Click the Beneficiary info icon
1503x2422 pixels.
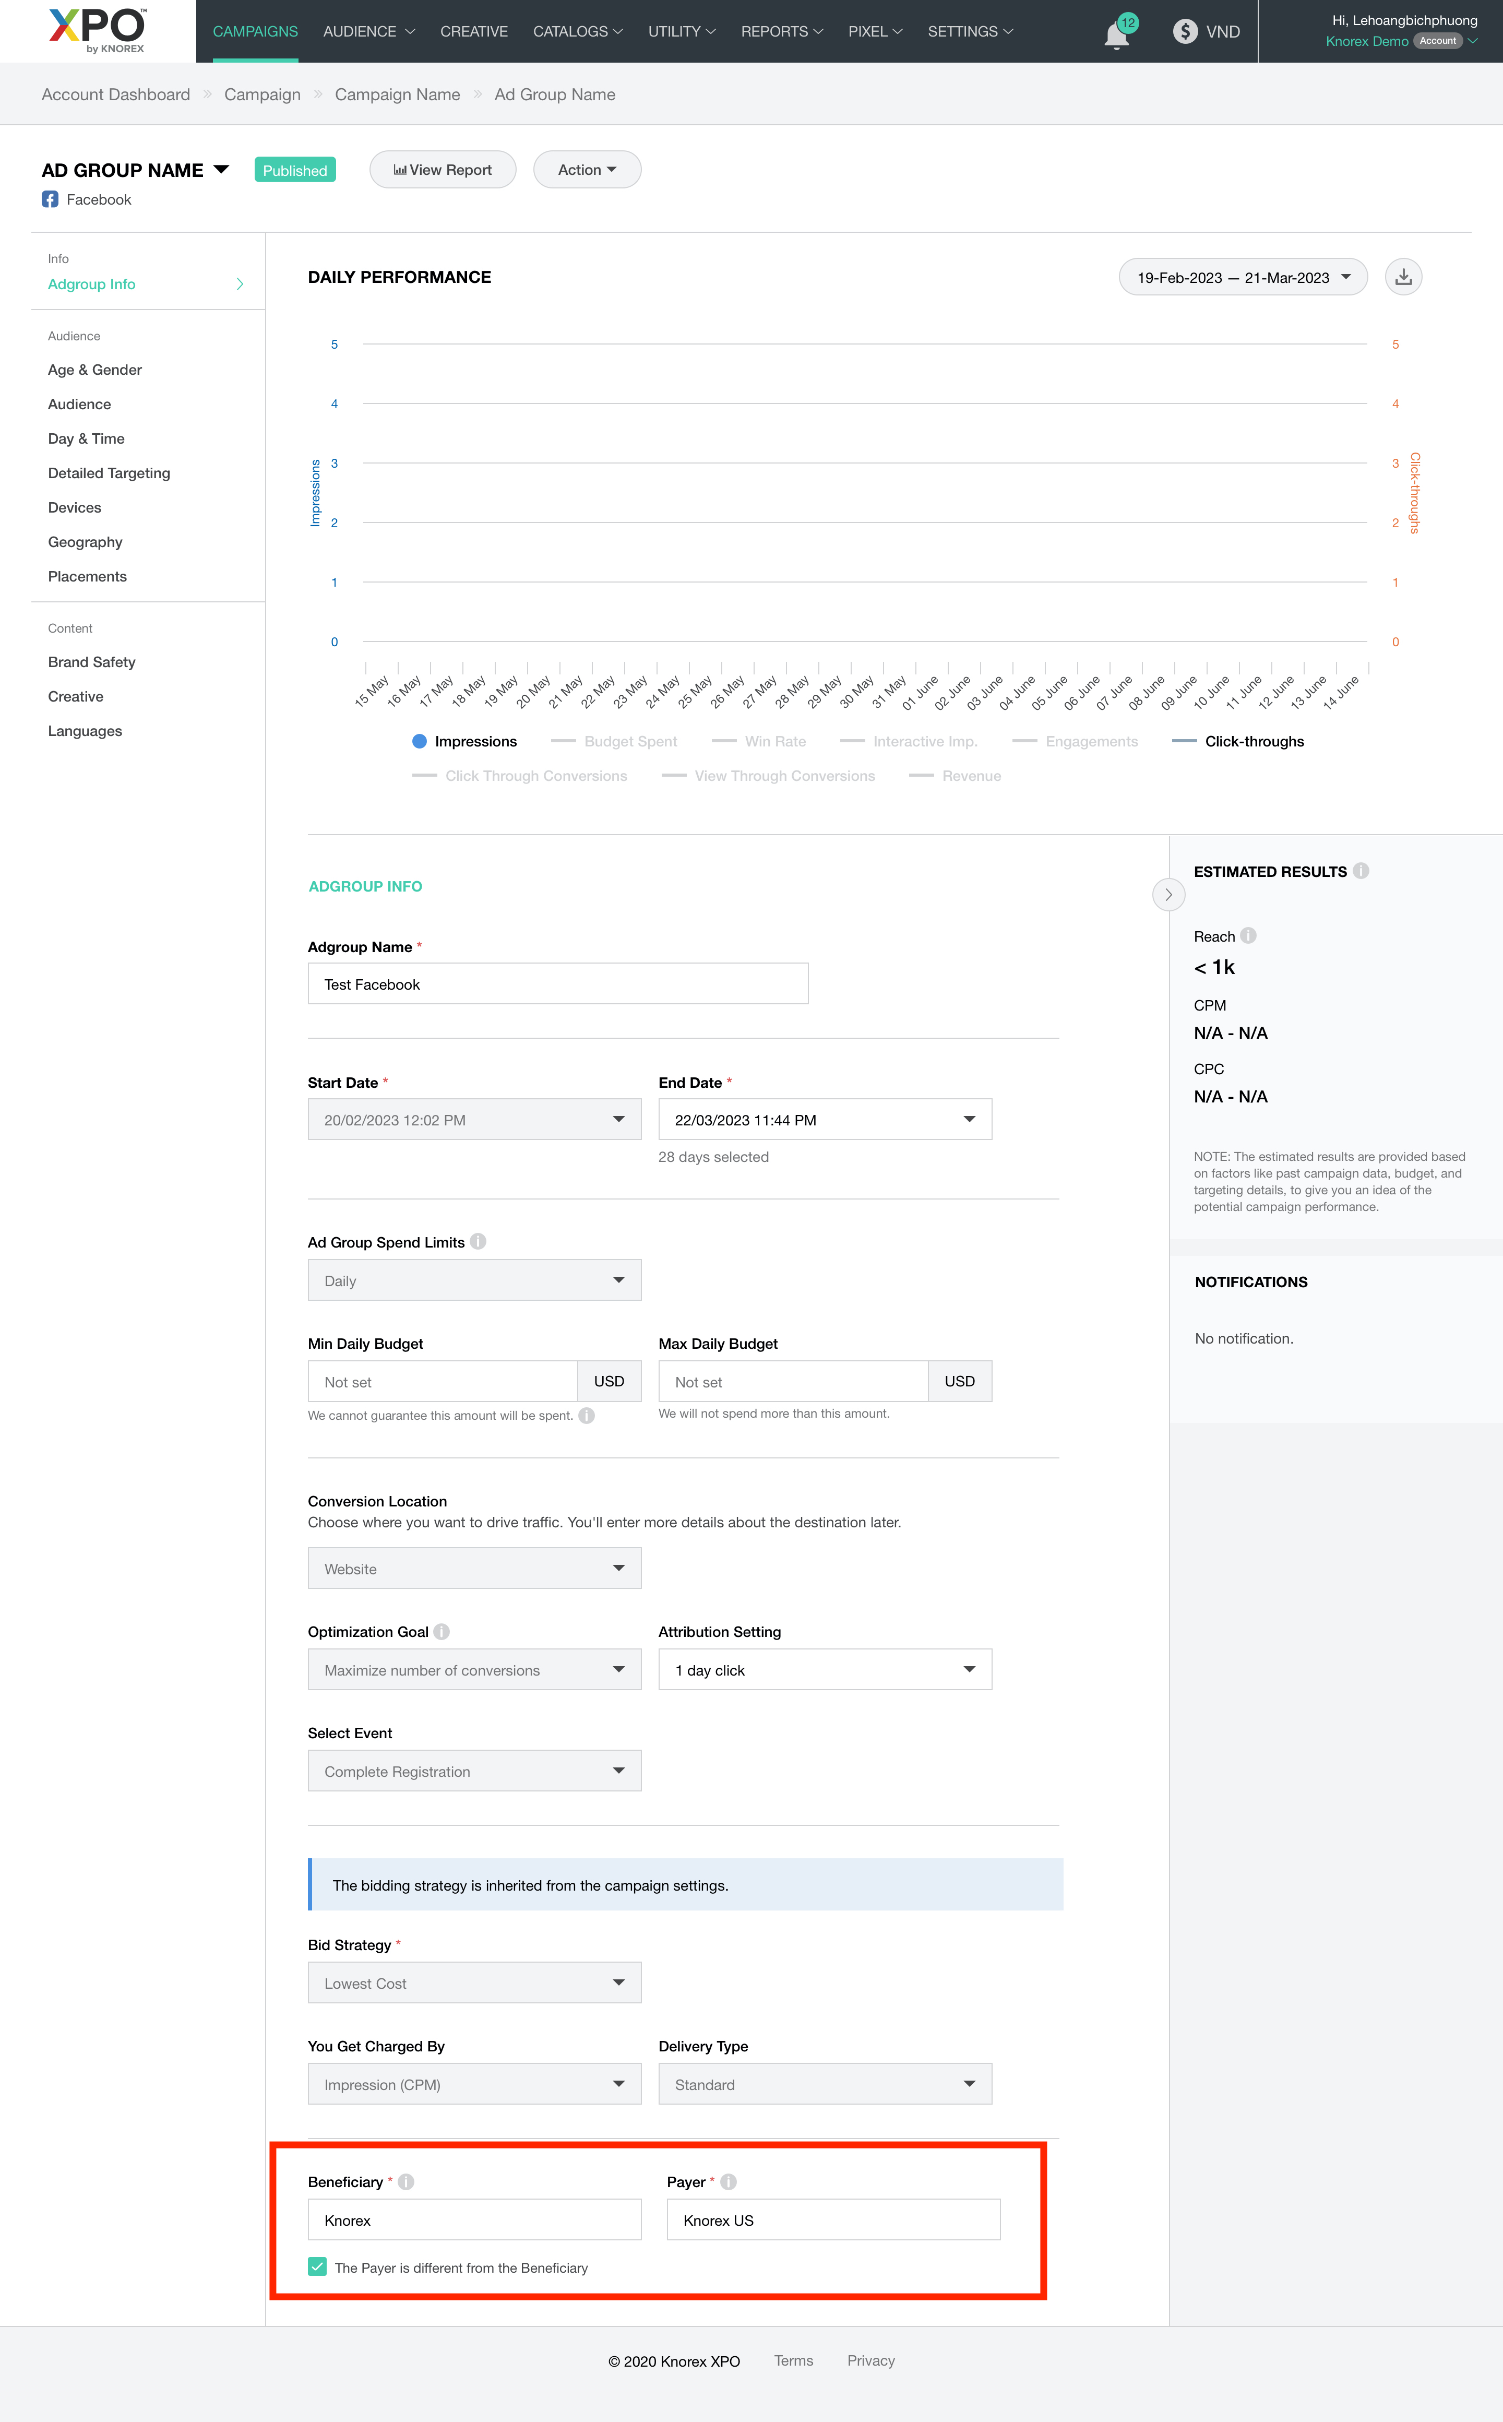(x=405, y=2181)
